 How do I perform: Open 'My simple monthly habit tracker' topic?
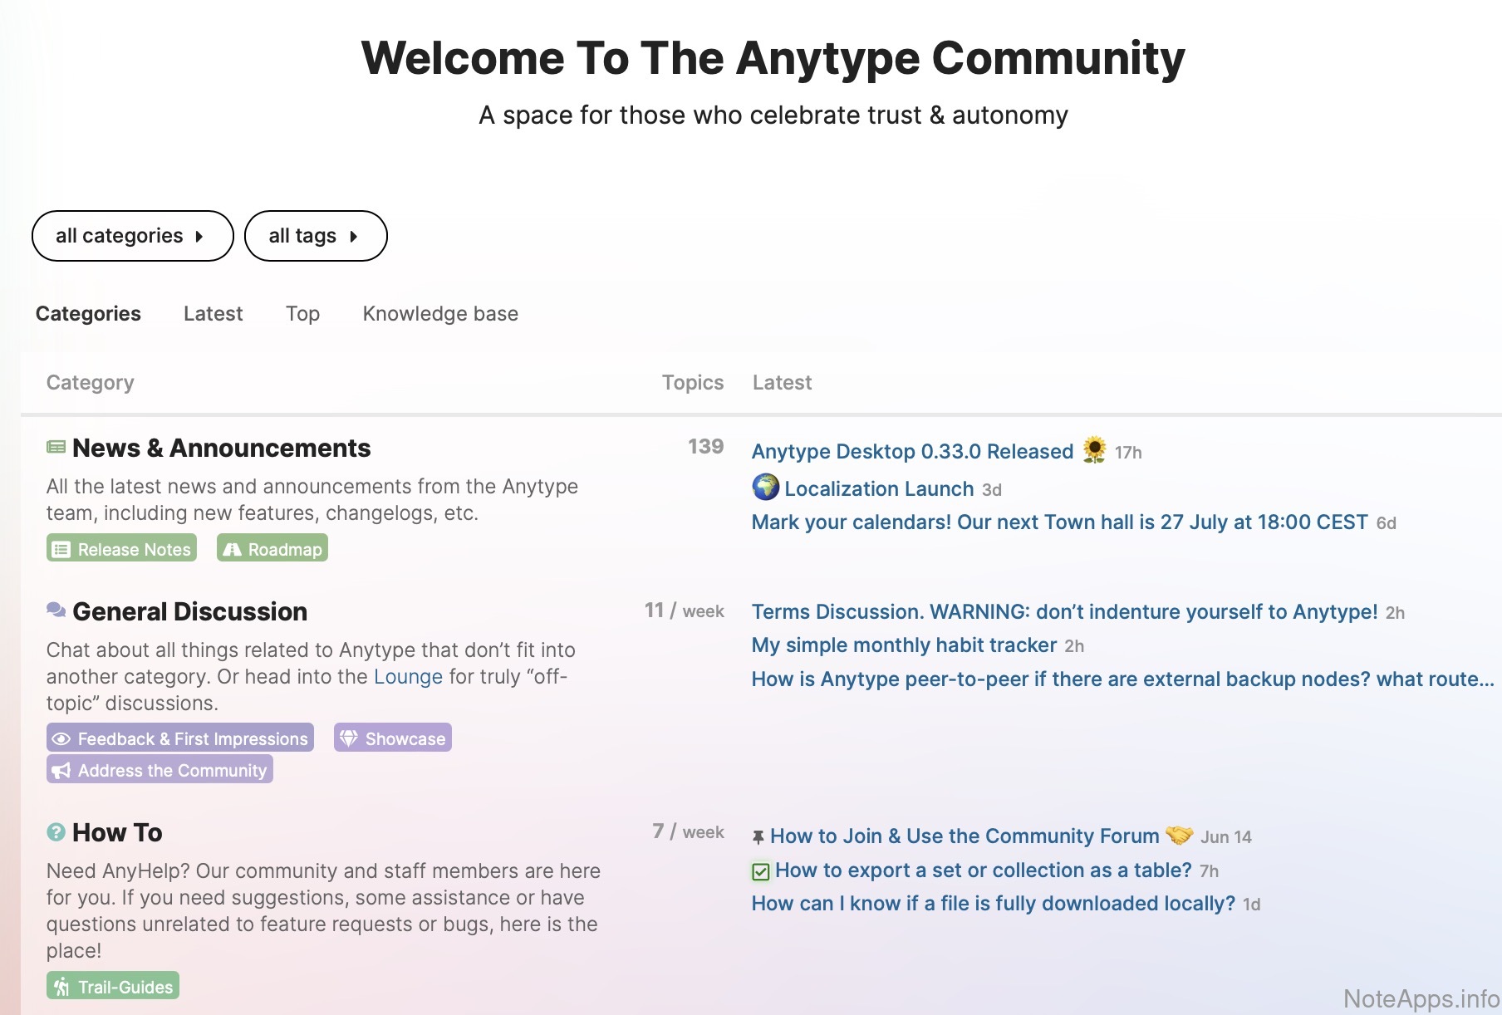coord(904,645)
